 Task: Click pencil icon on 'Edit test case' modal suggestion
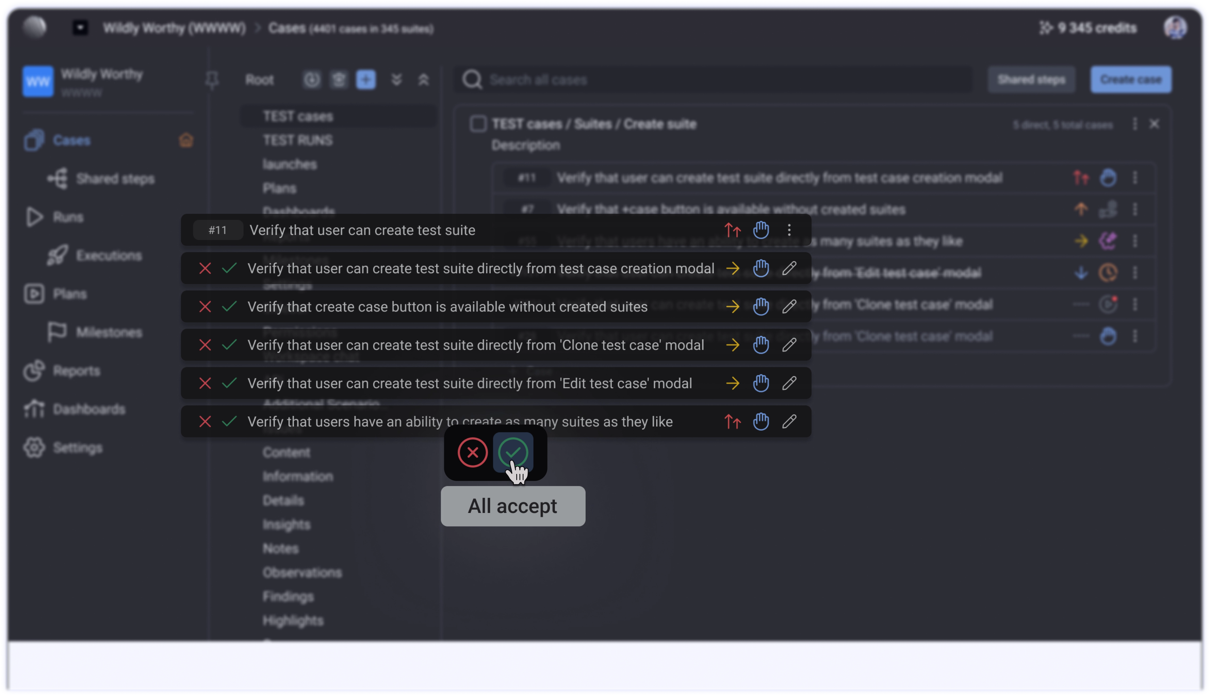coord(789,383)
